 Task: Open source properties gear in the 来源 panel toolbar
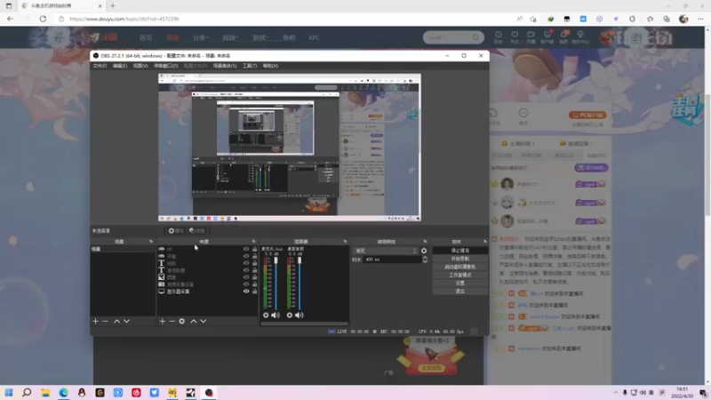coord(182,321)
